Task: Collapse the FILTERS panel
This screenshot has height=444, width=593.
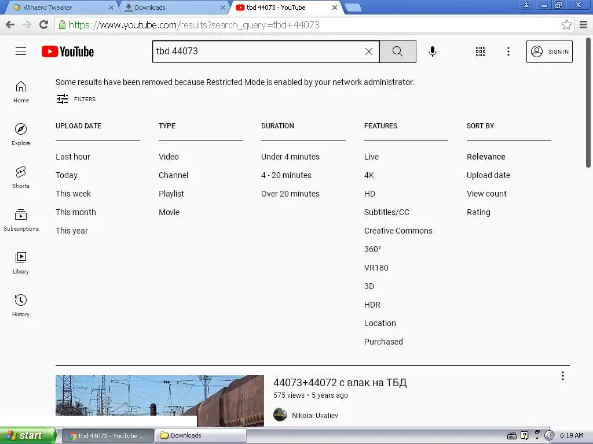Action: coord(76,99)
